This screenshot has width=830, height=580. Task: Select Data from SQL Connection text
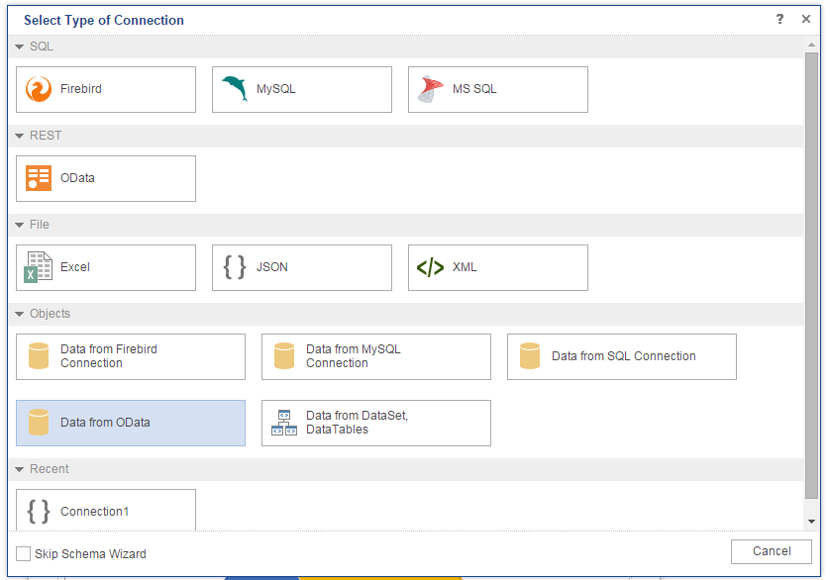624,356
